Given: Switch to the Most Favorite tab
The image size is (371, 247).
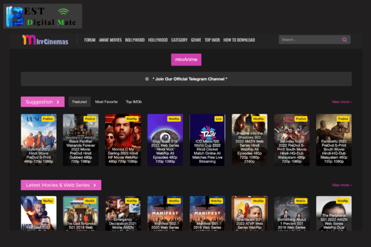Looking at the screenshot, I should click(106, 102).
